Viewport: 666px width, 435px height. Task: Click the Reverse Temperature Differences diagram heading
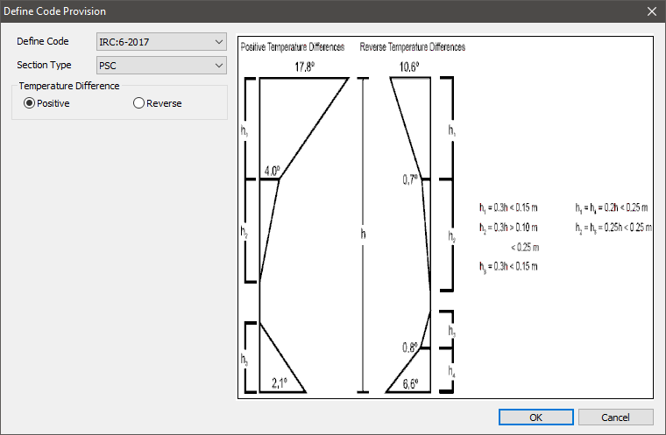[x=412, y=47]
